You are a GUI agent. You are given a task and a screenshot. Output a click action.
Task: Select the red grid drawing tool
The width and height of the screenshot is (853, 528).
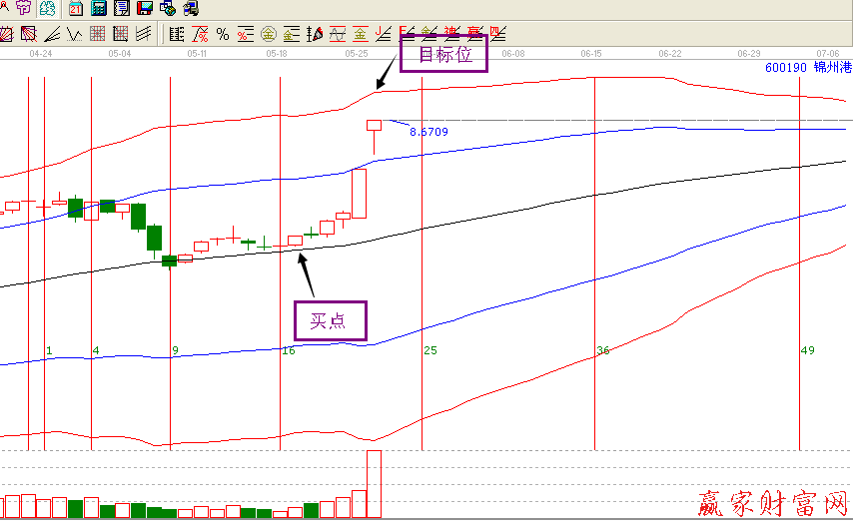[97, 35]
